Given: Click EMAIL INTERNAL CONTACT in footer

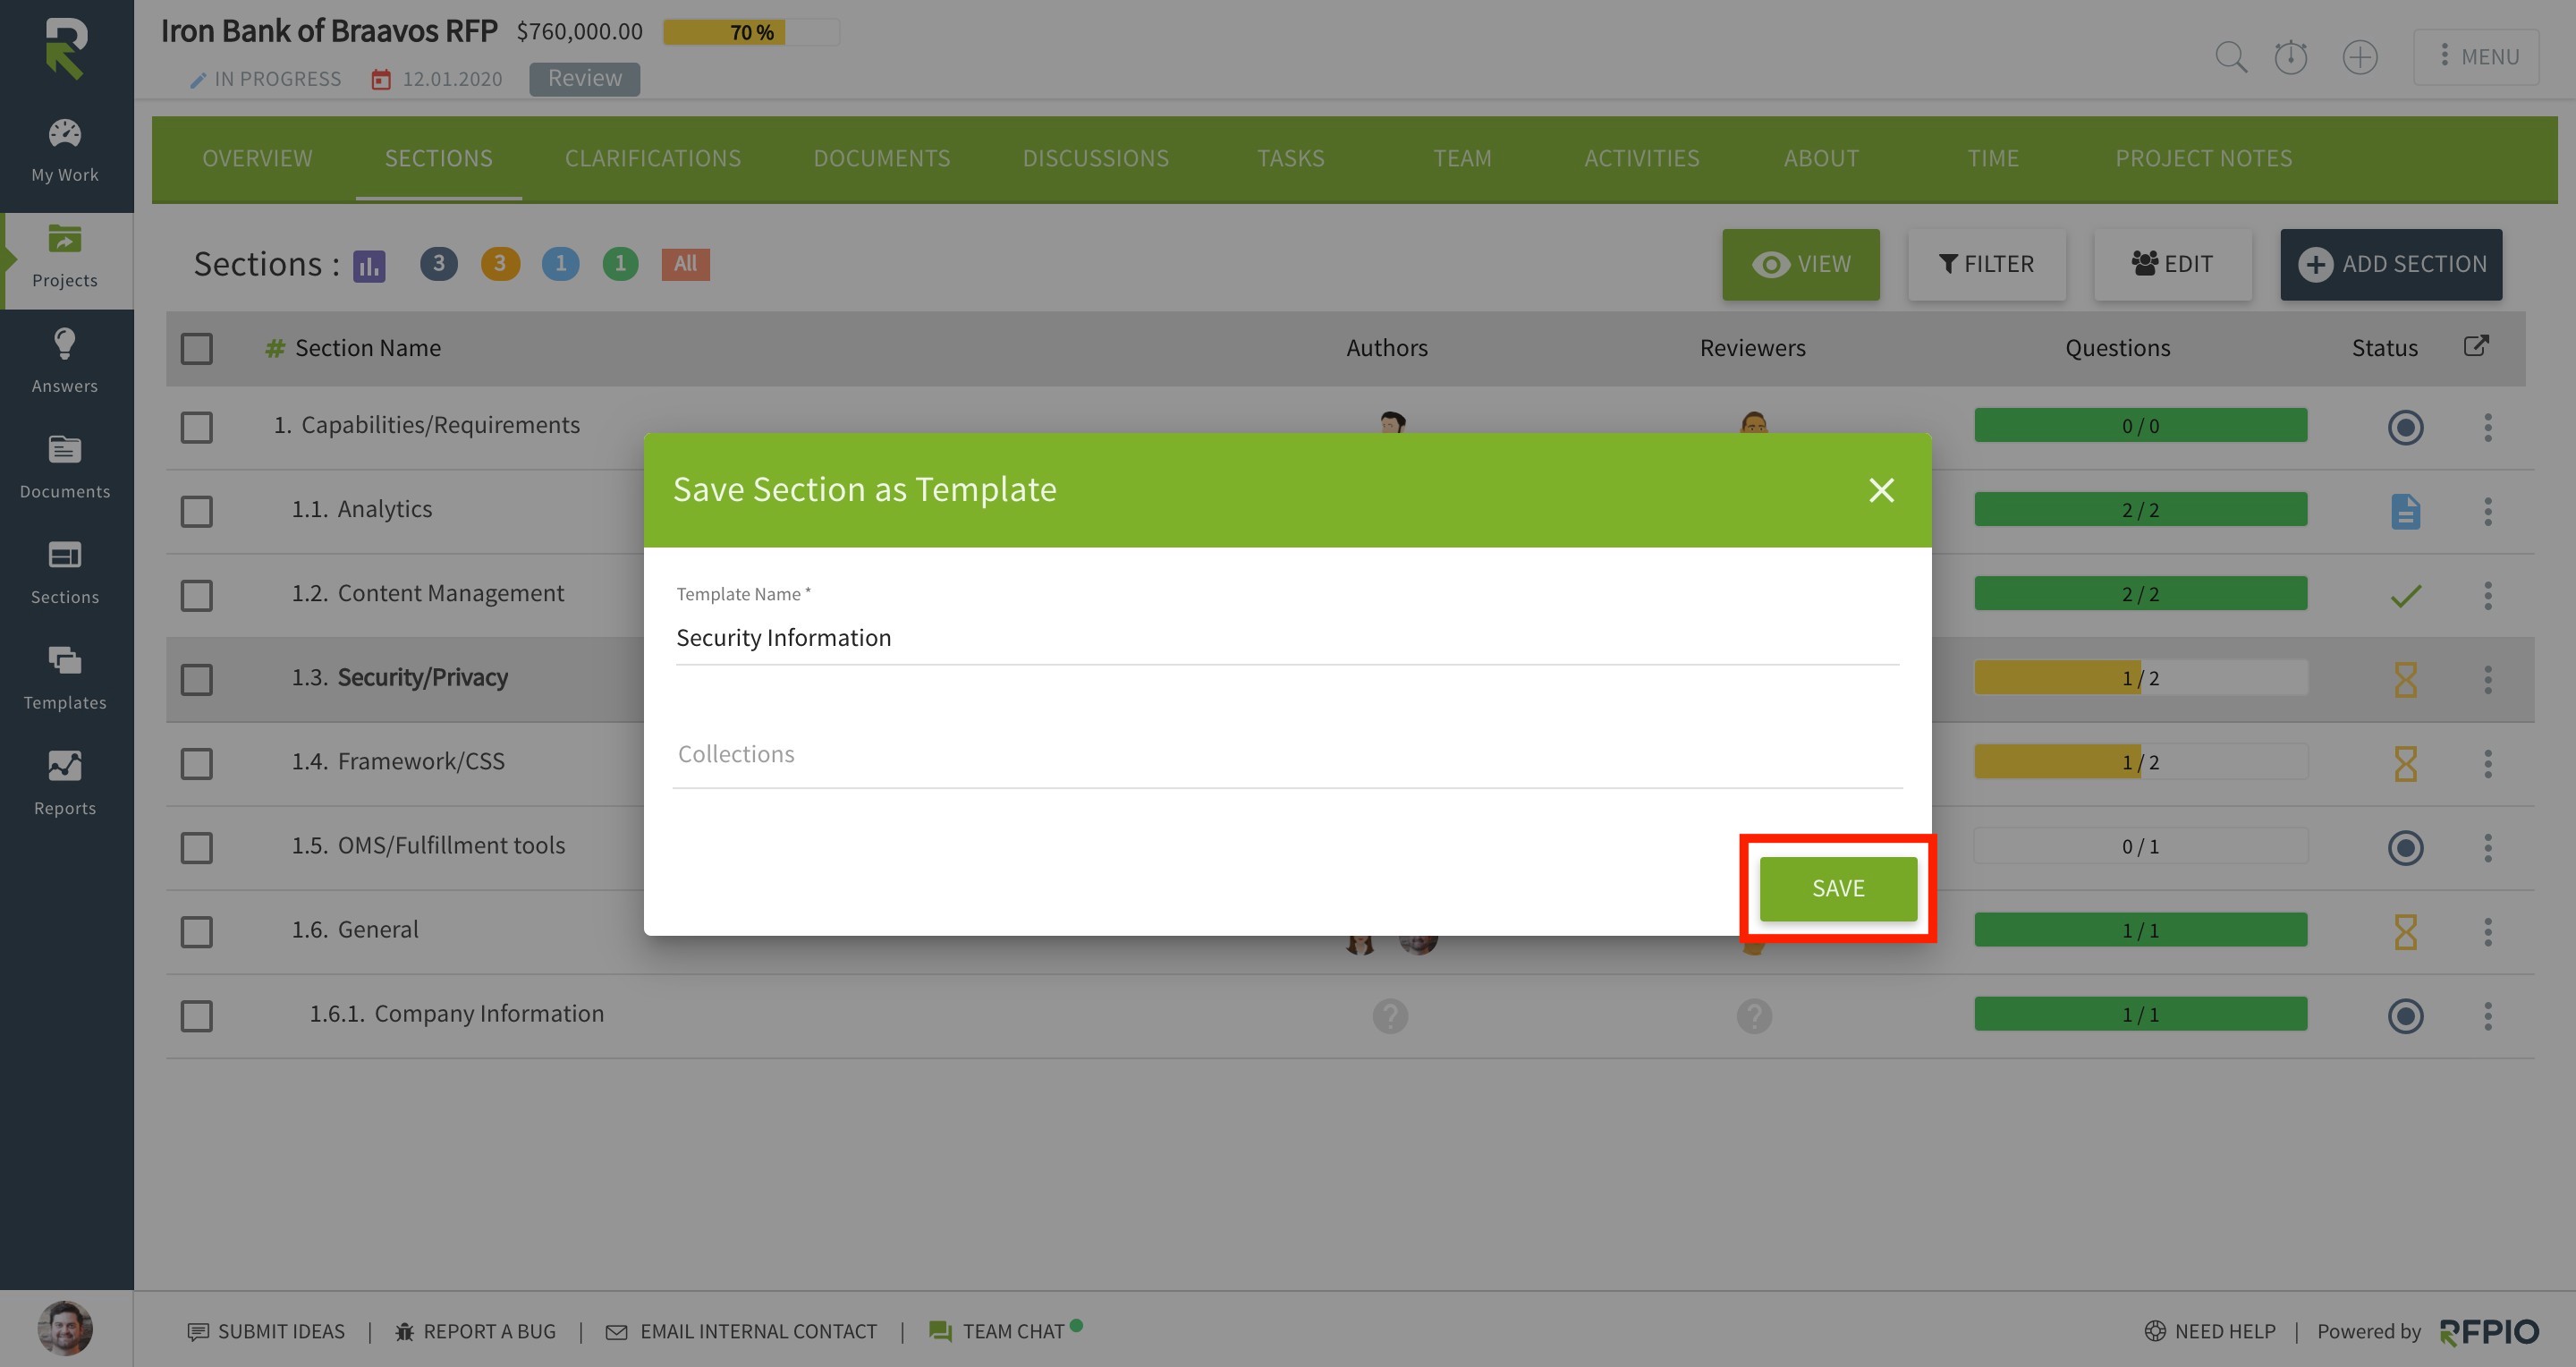Looking at the screenshot, I should click(x=741, y=1331).
